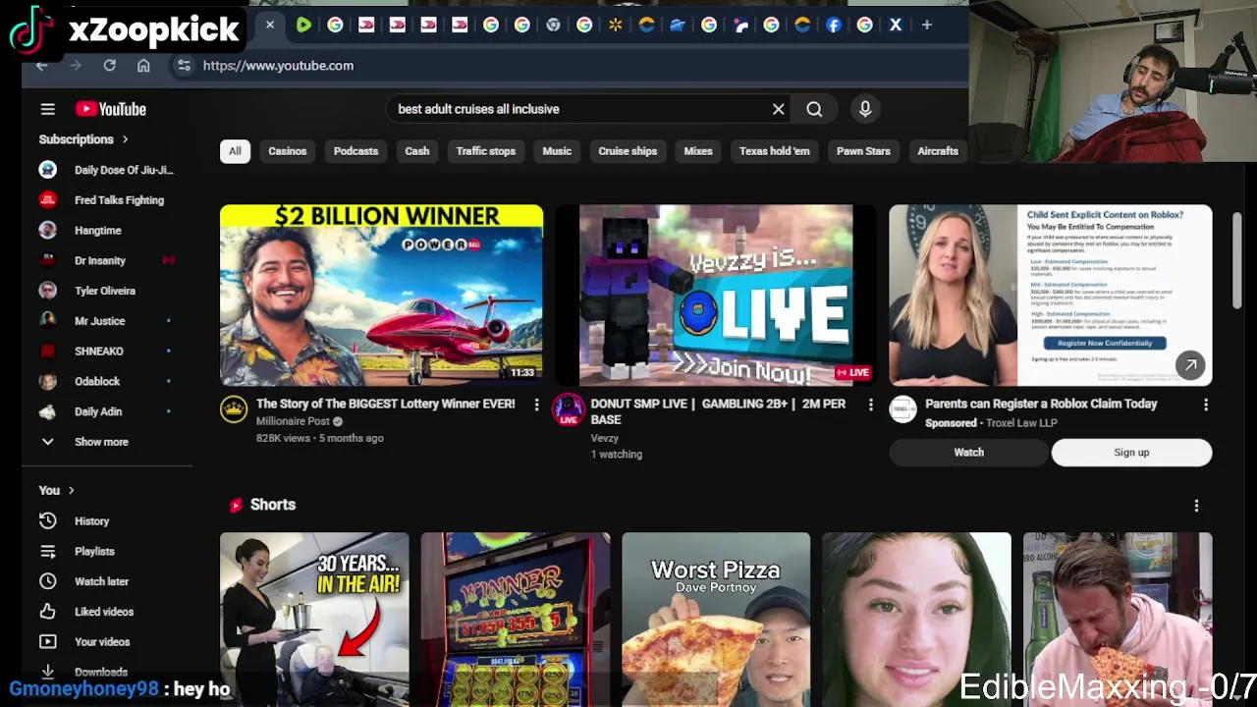The width and height of the screenshot is (1257, 707).
Task: Close the current YouTube tab
Action: click(x=269, y=25)
